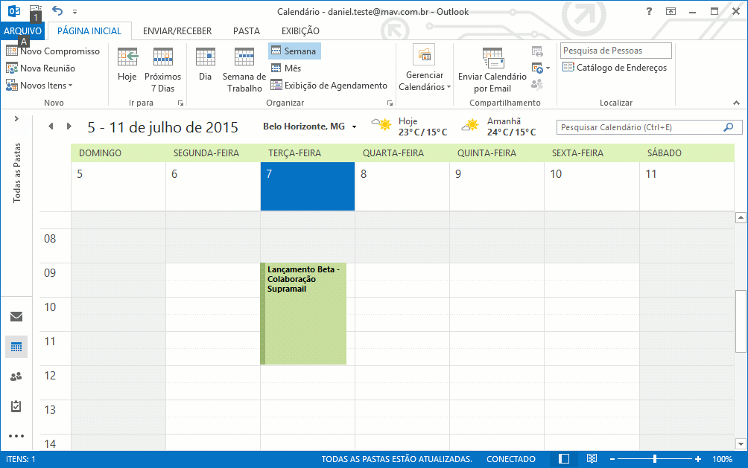Create a Nova Reunião

[40, 68]
